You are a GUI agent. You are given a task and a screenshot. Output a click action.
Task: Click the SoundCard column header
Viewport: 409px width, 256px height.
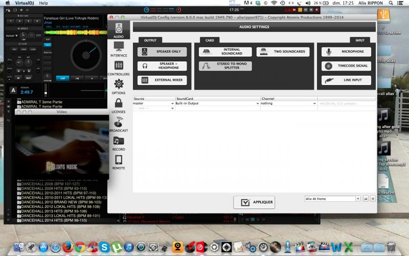tap(218, 99)
